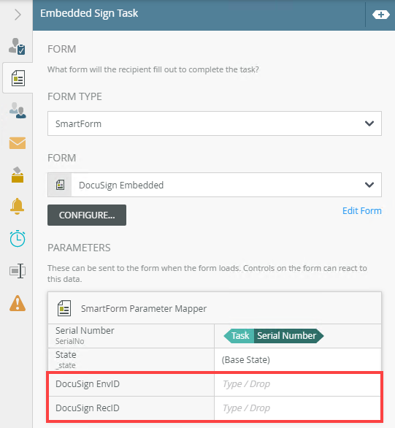395x428 pixels.
Task: Click the DocuSign EnvID parameter label
Action: point(88,384)
